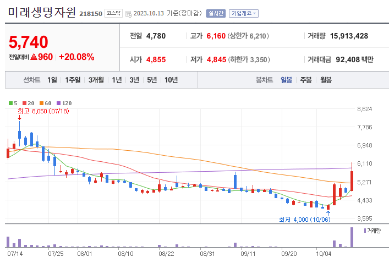Switch to 주봉 weekly candle chart
Screen dimensions: 389x268
[x=306, y=80]
